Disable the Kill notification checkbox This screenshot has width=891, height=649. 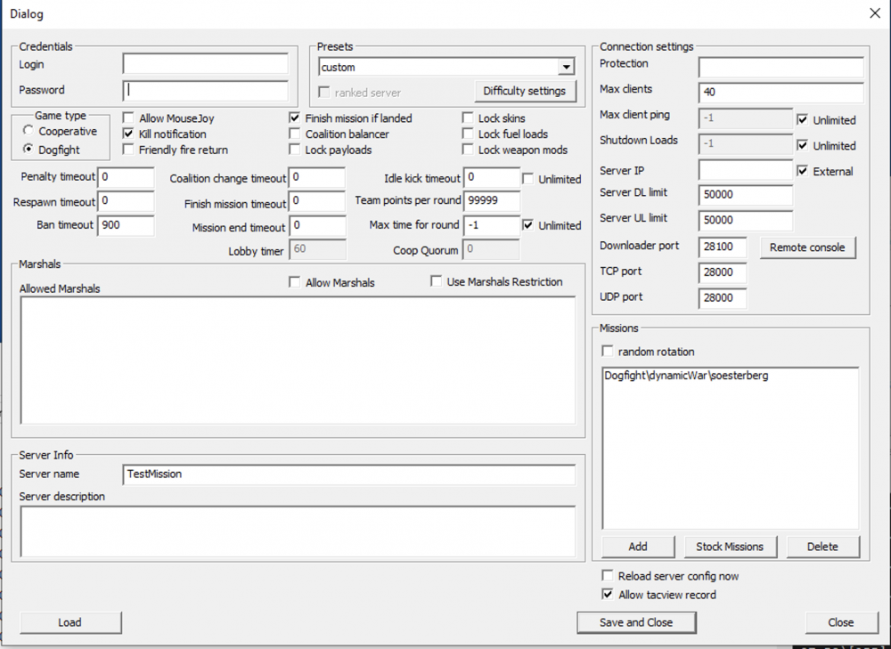point(128,135)
